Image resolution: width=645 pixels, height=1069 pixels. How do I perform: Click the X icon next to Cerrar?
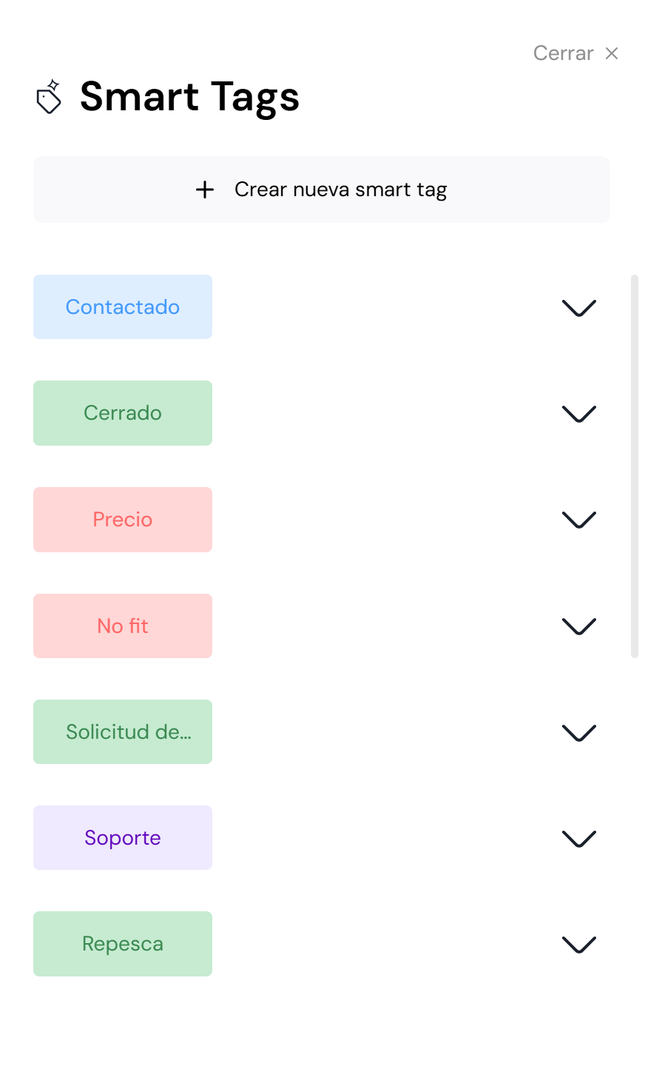pos(612,53)
